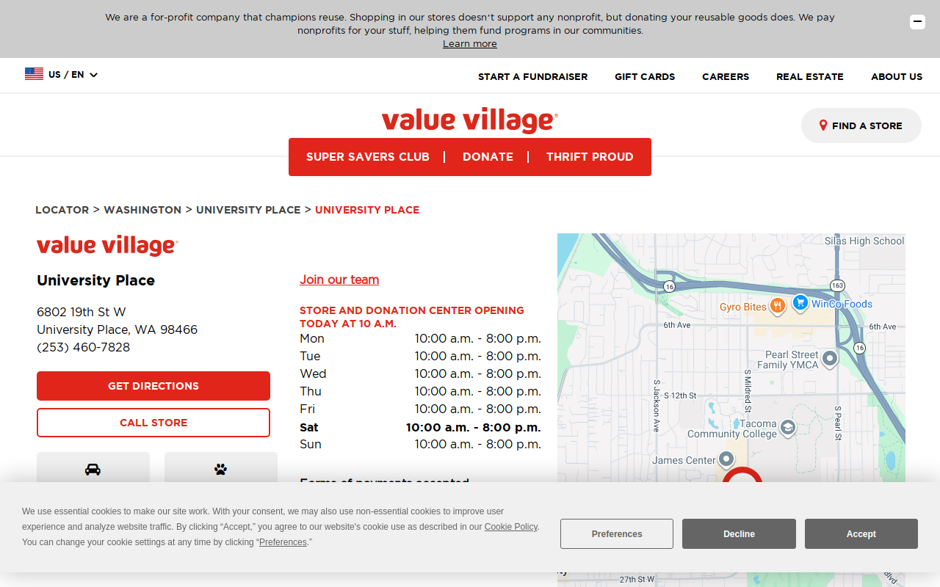Open About Us menu item
The height and width of the screenshot is (587, 940).
point(897,76)
